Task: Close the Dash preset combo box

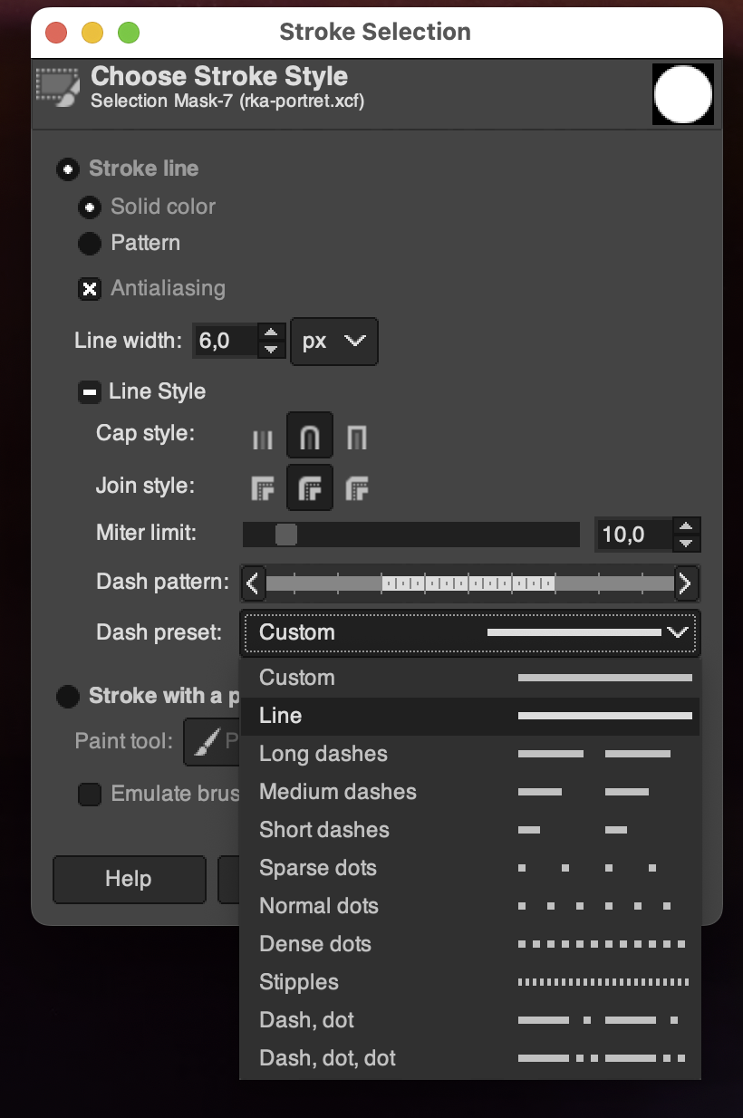Action: coord(469,632)
